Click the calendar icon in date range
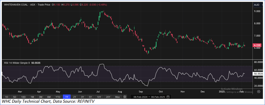265x105 pixels. [x=168, y=97]
